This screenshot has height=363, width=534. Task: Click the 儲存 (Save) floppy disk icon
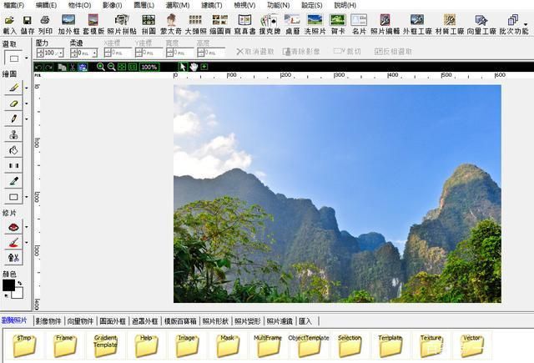[28, 24]
